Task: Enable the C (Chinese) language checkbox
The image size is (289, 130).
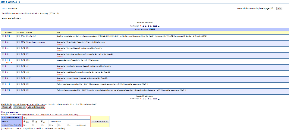Action: tap(59, 125)
